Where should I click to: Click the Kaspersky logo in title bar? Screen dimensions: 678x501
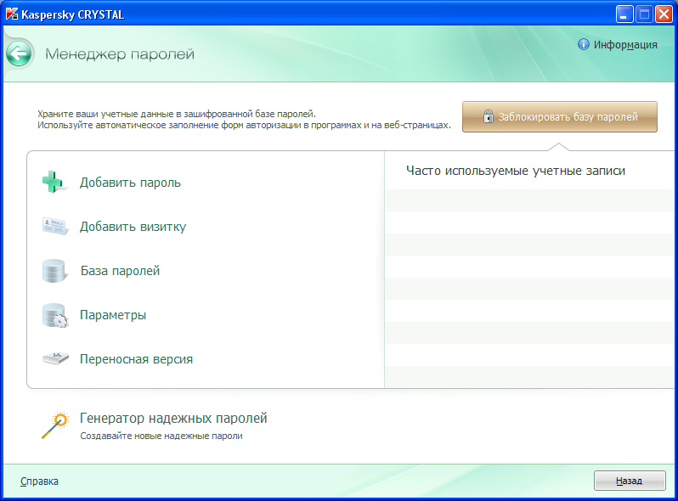(12, 14)
